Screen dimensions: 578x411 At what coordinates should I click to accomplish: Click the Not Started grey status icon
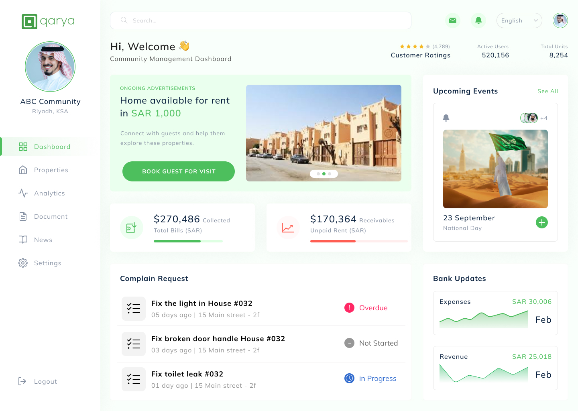(349, 343)
